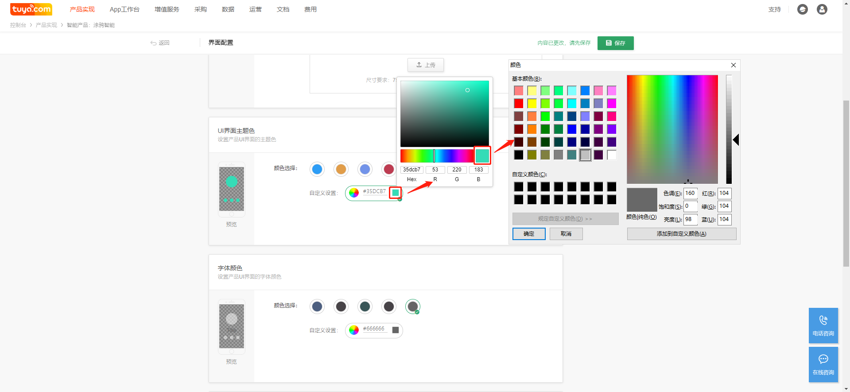This screenshot has height=392, width=850.
Task: Select the orange theme color circle
Action: pyautogui.click(x=341, y=169)
